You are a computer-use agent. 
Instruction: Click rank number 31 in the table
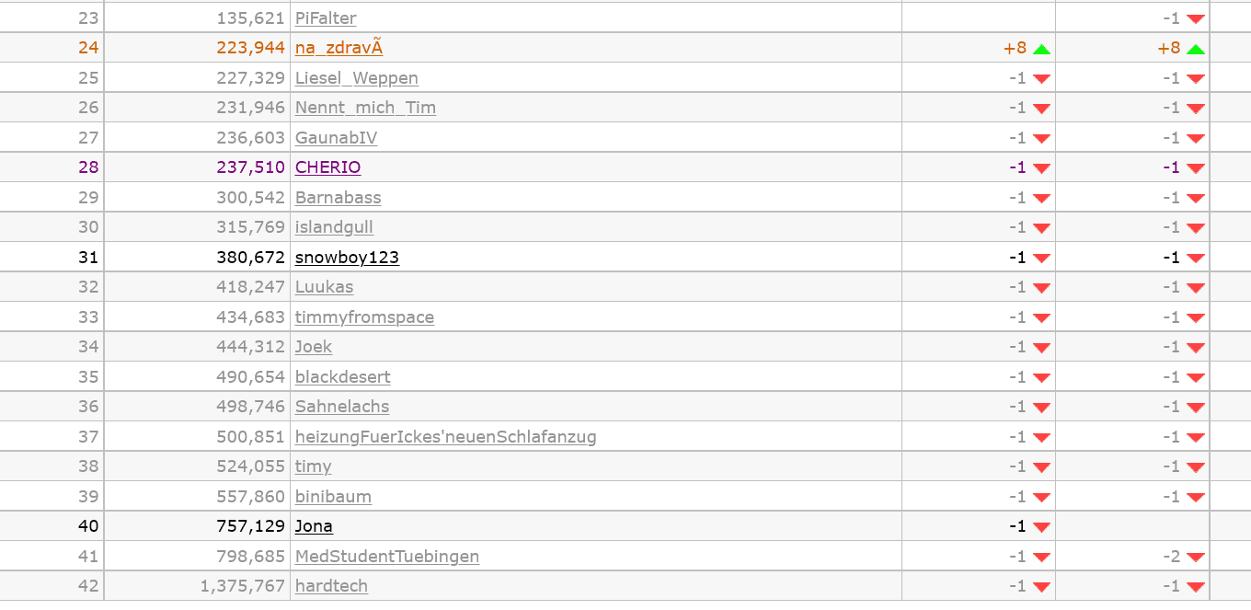click(88, 258)
